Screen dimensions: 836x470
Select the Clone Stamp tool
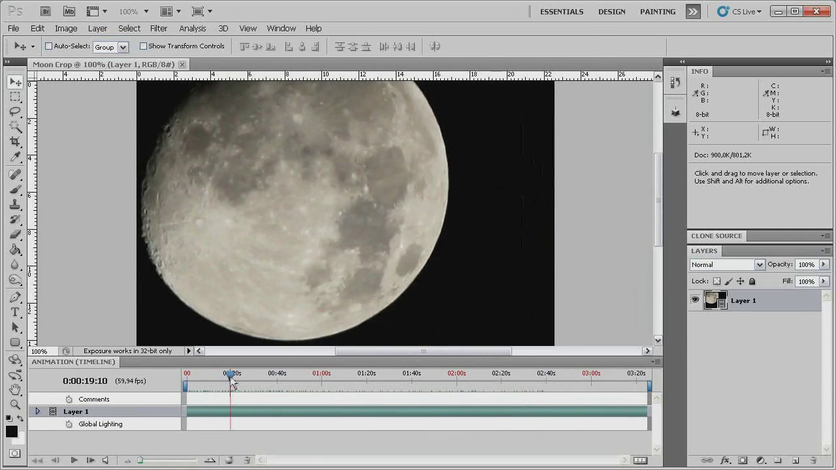pyautogui.click(x=15, y=205)
